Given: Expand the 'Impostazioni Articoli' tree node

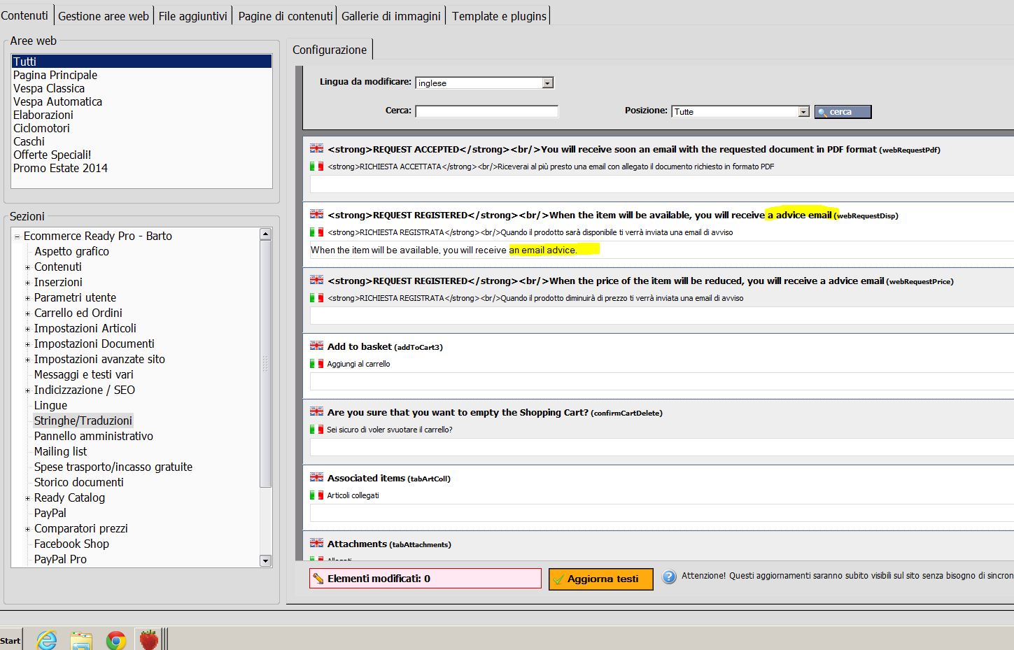Looking at the screenshot, I should 27,329.
